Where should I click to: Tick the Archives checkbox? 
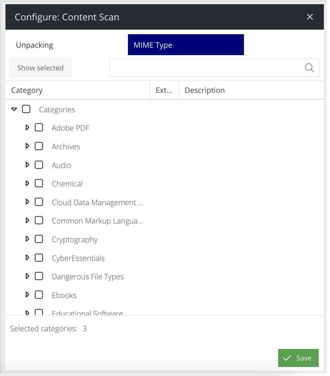pyautogui.click(x=39, y=146)
